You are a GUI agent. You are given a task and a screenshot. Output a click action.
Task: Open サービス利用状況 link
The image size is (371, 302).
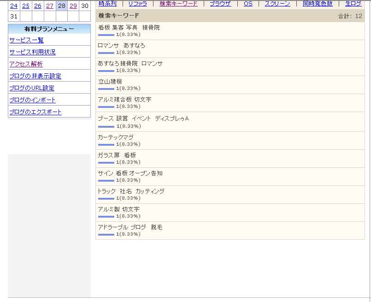click(x=32, y=52)
